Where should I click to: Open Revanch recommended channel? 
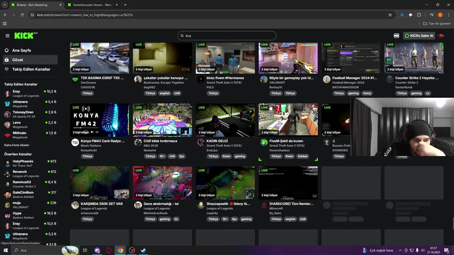click(30, 174)
